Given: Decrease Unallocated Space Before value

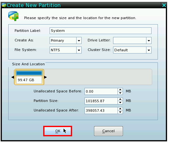Looking at the screenshot, I should coord(120,93).
